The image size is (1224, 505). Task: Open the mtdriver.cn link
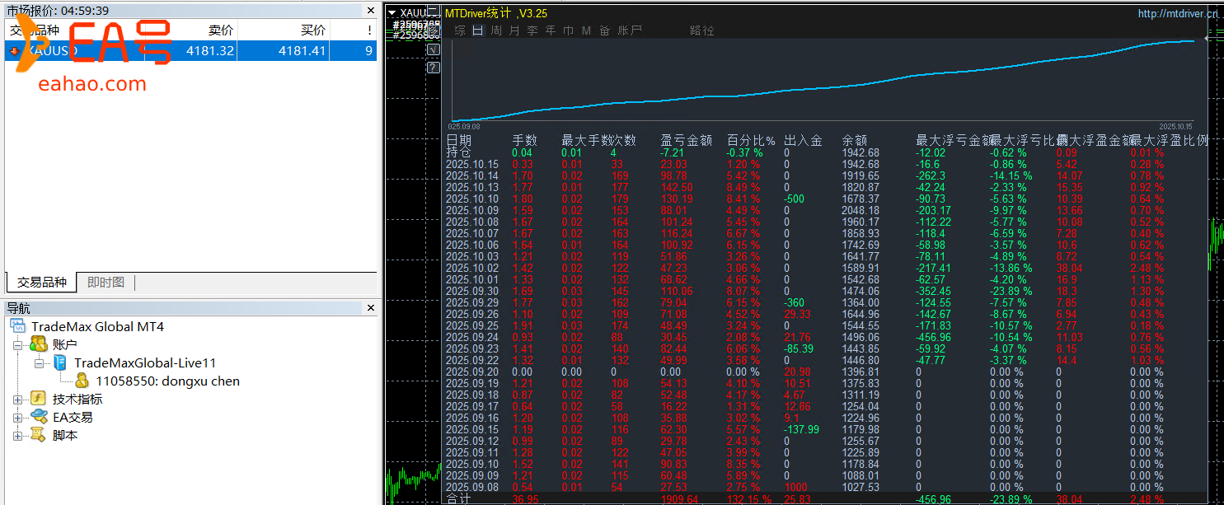click(x=1177, y=13)
